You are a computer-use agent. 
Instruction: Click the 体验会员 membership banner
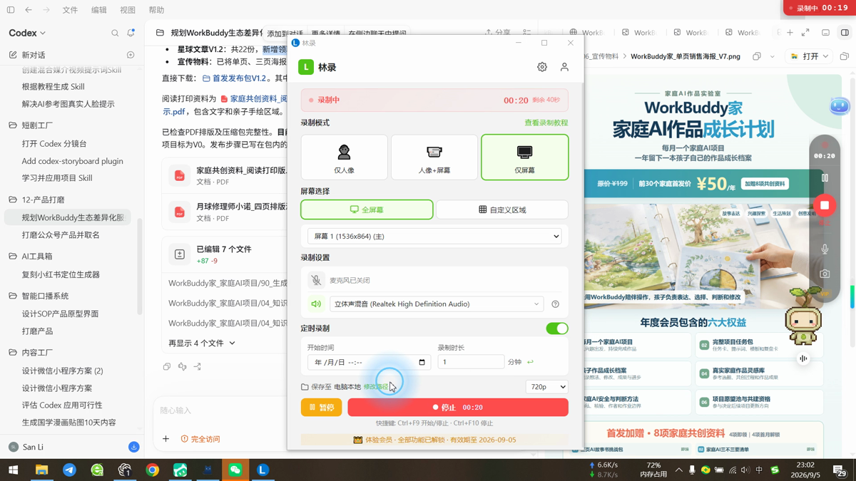coord(434,440)
